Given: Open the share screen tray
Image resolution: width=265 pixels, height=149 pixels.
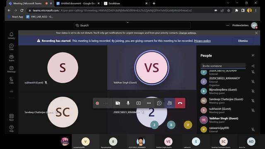Looking at the screenshot, I should coord(138,103).
